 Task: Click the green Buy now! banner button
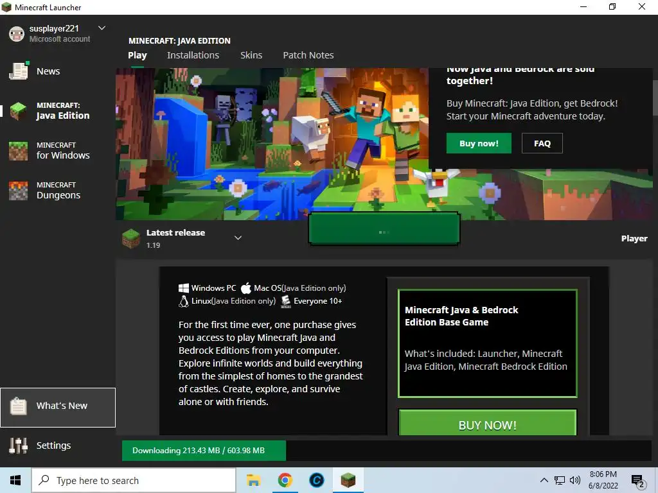click(479, 143)
